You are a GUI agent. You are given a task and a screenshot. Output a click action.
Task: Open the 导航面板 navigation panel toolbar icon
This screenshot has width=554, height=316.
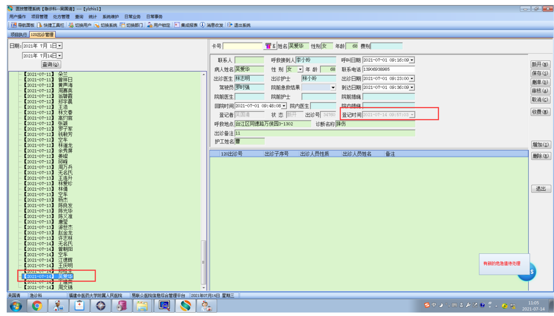coord(14,25)
